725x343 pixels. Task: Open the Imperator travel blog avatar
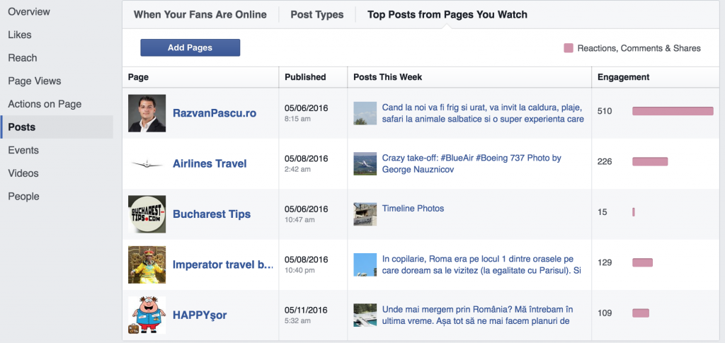point(147,264)
